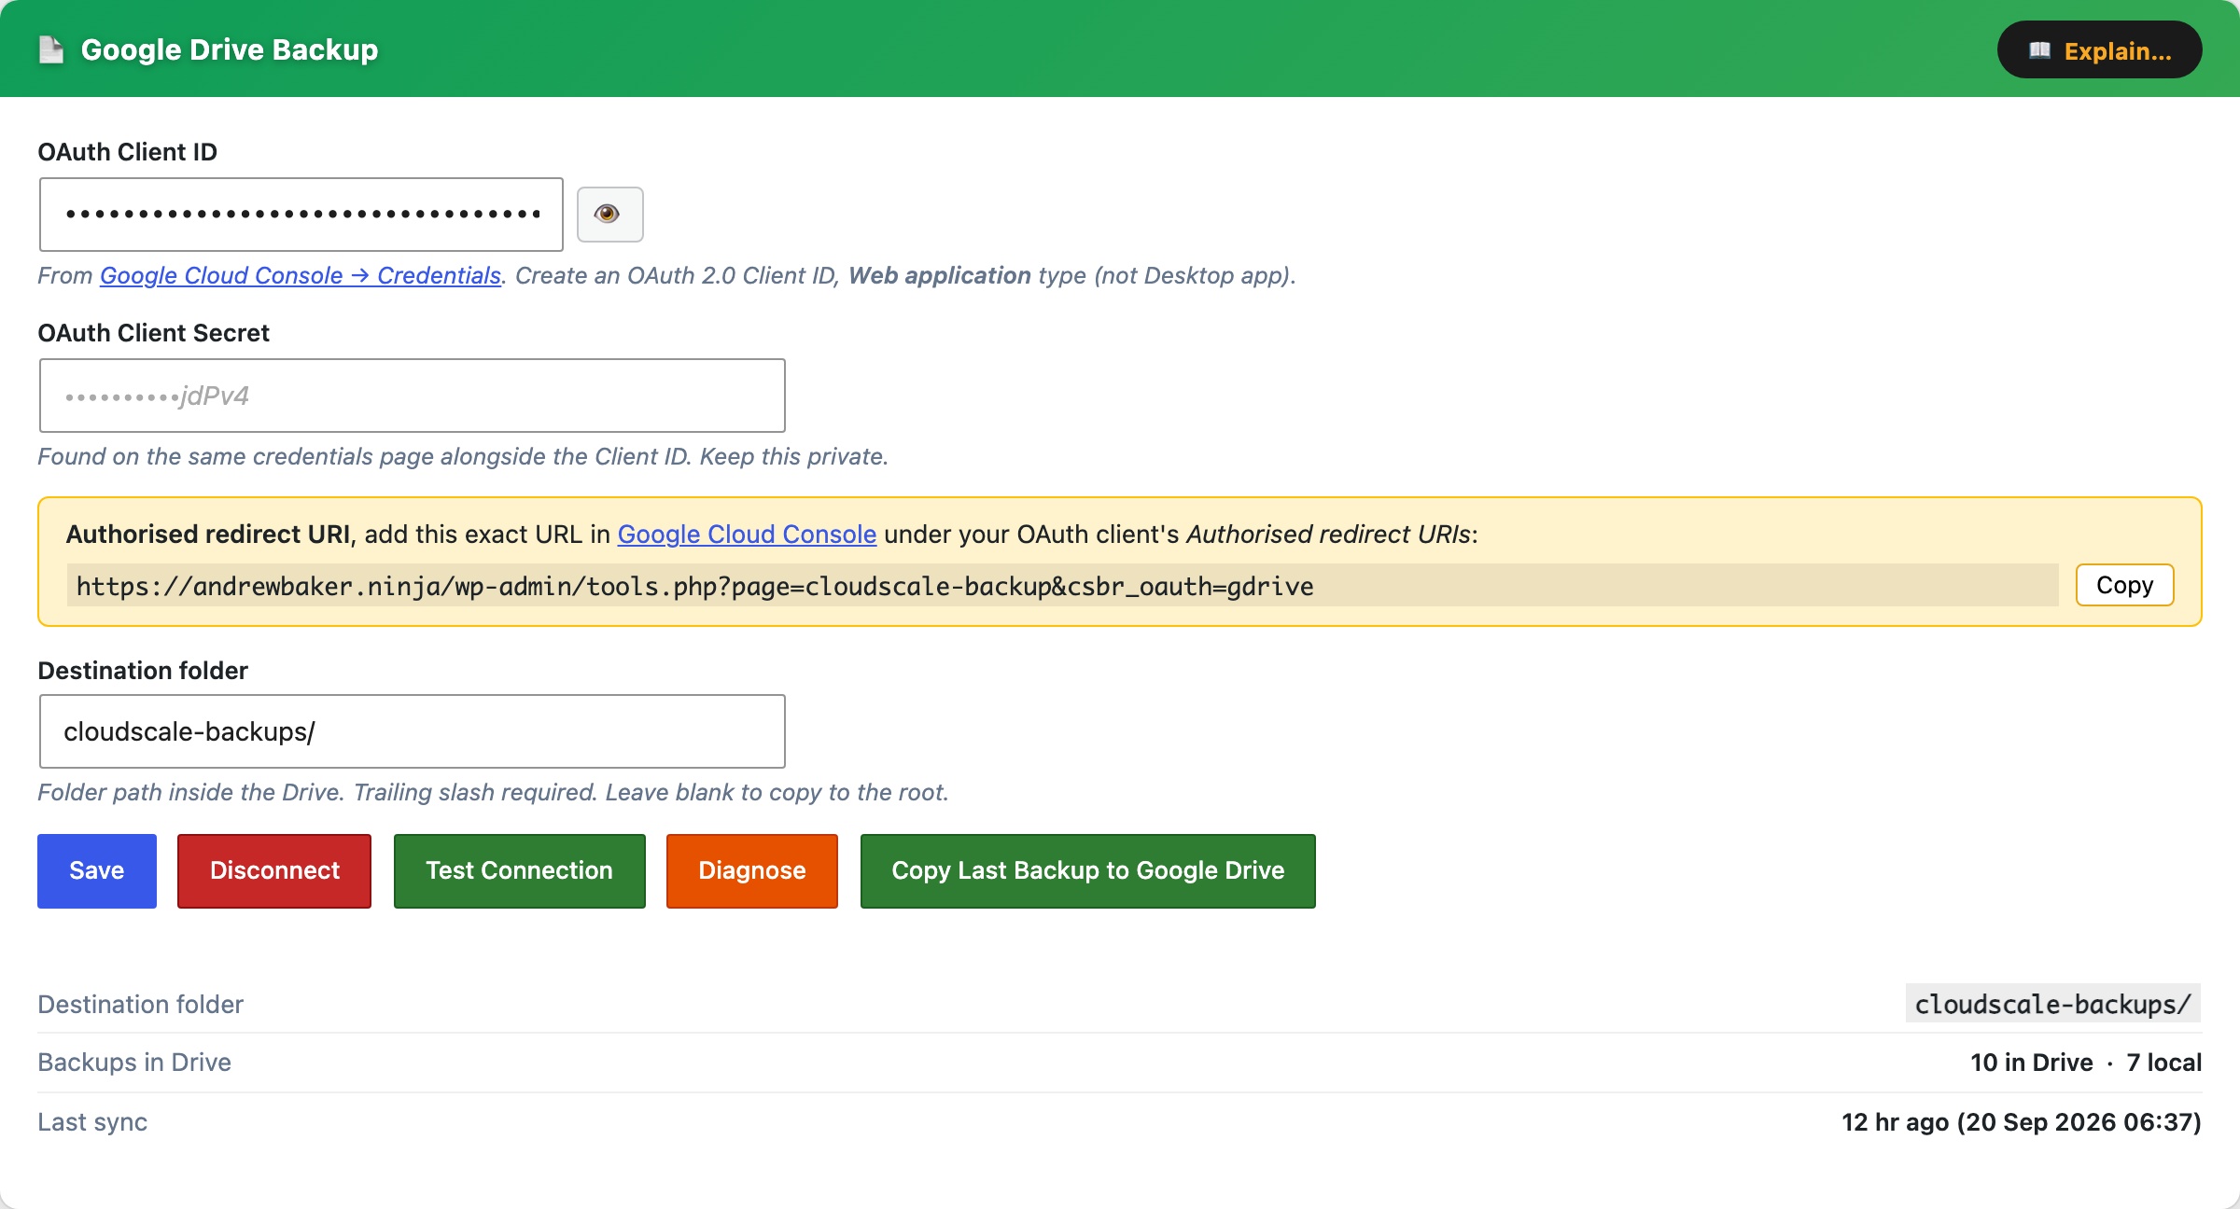
Task: Edit the Destination folder input
Action: pyautogui.click(x=413, y=731)
